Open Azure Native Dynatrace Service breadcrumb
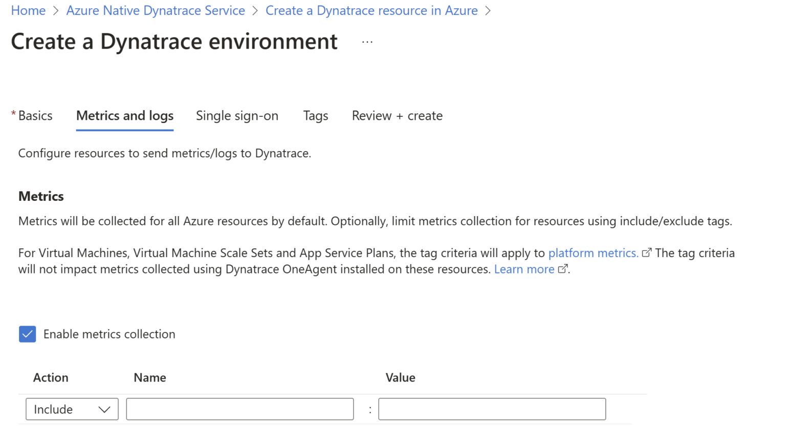Viewport: 786px width, 443px height. (x=156, y=11)
